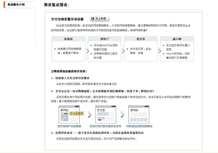Click the 立即选择创业版您将享受到 heading

69,71
